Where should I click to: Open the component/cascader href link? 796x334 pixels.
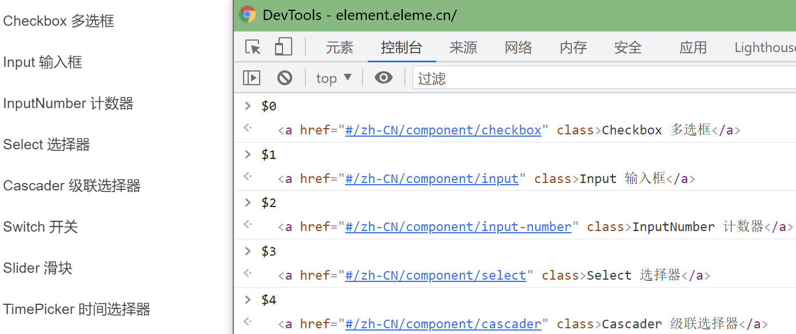[443, 324]
